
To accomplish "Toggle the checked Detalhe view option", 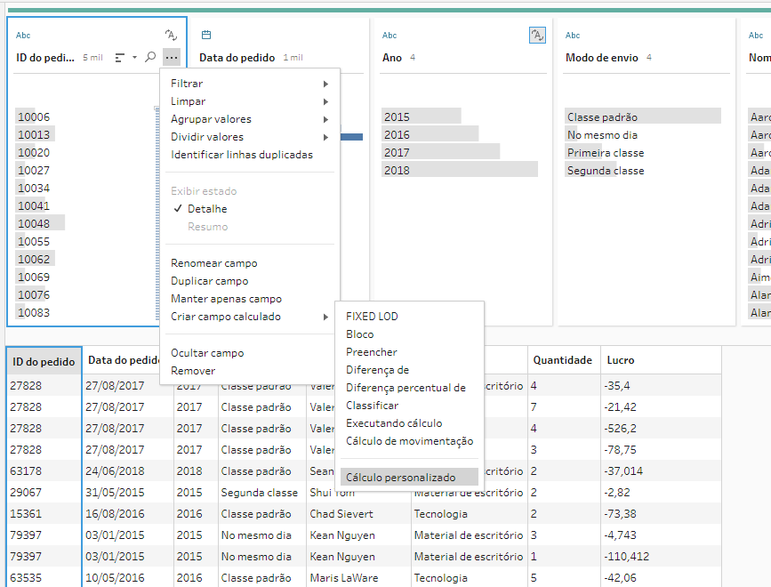I will [x=206, y=209].
